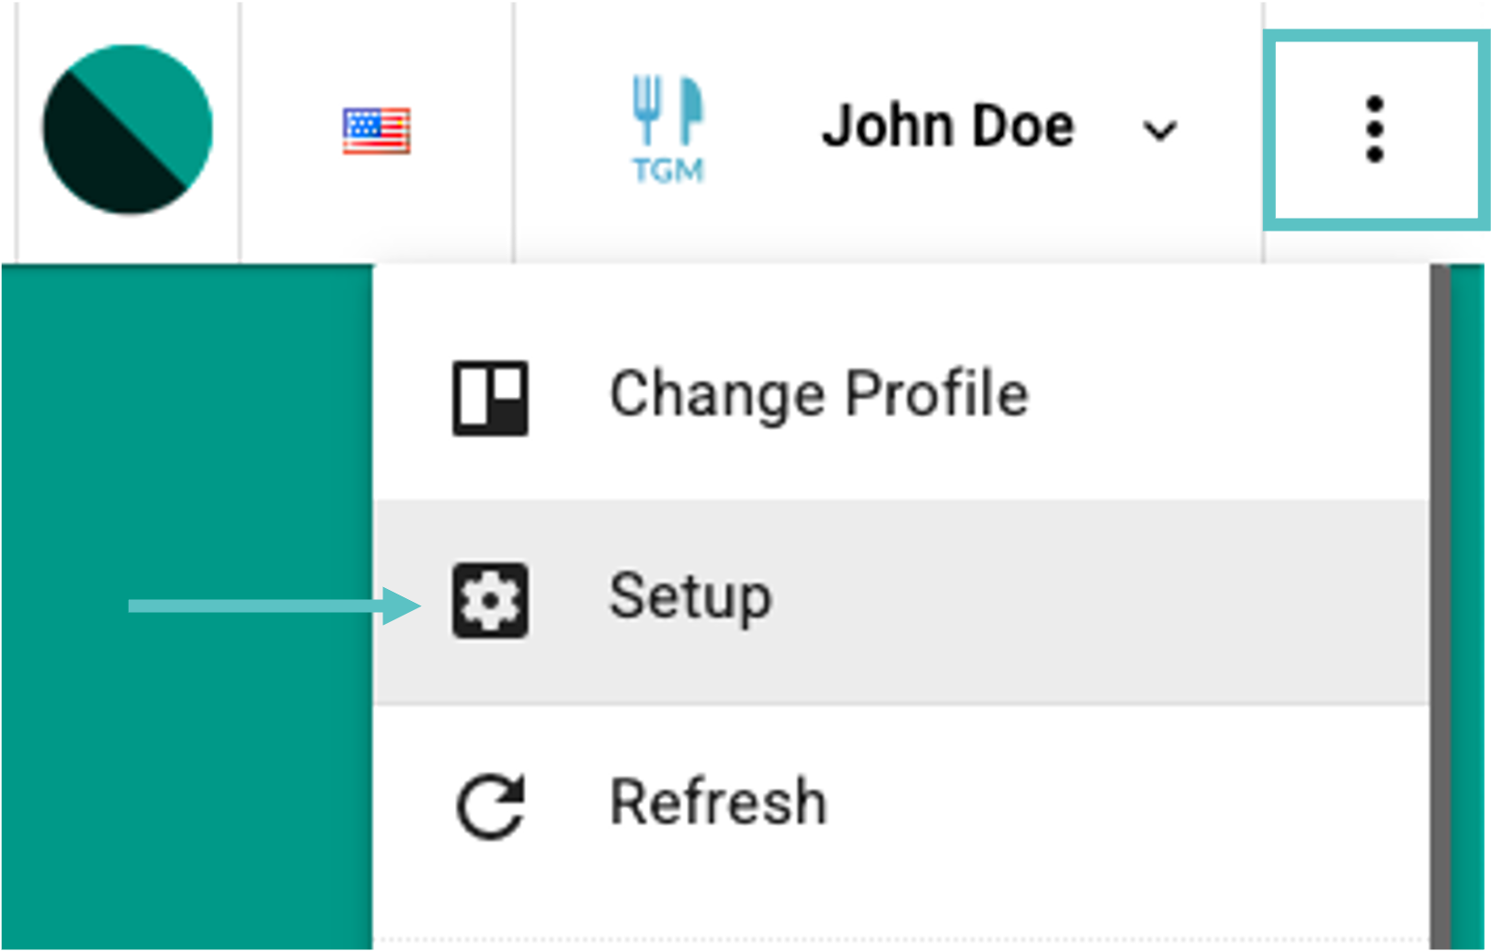1491x951 pixels.
Task: Open the John Doe user dropdown
Action: click(948, 127)
